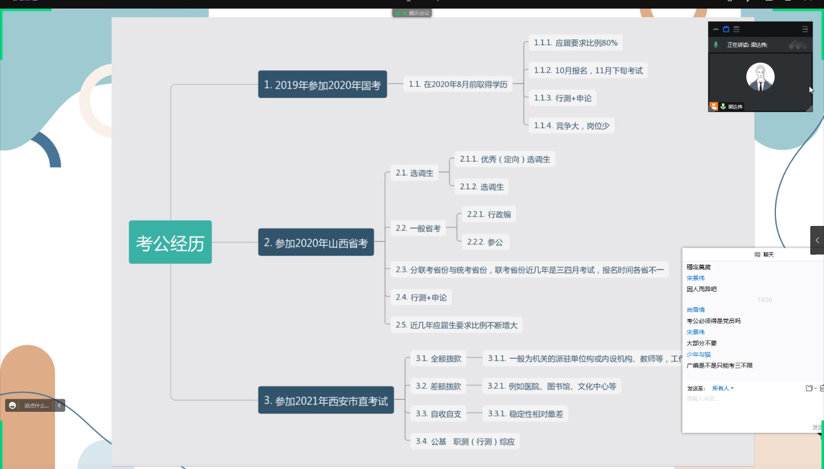Click the speaker avatar of 梁达伟
Viewport: 824px width, 469px height.
(x=760, y=77)
